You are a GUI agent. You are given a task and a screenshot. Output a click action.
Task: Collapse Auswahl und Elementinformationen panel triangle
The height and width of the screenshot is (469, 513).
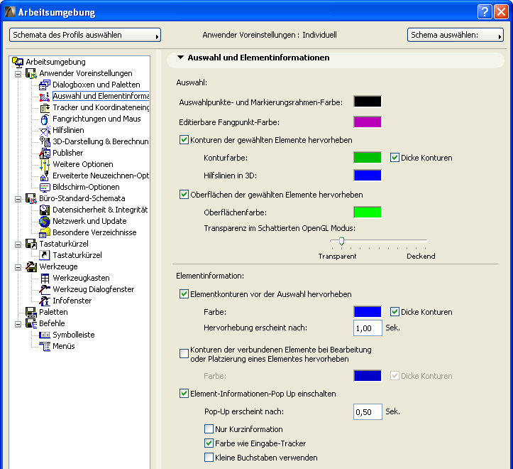pos(180,58)
